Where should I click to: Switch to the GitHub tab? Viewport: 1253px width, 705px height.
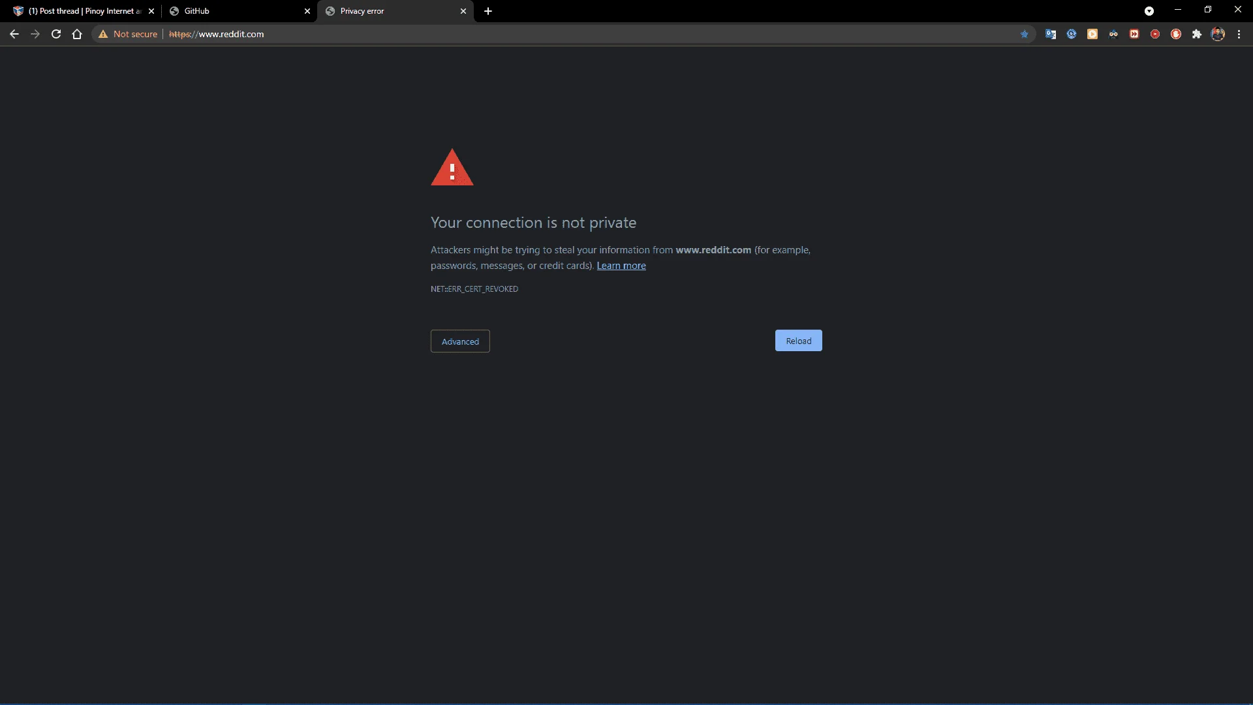coord(239,11)
